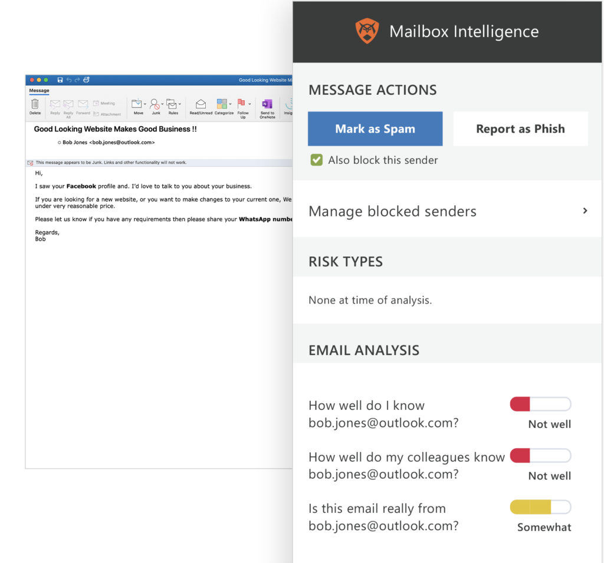Click 'None at time of analysis.' text
Viewport: 604px width, 563px height.
[x=370, y=300]
